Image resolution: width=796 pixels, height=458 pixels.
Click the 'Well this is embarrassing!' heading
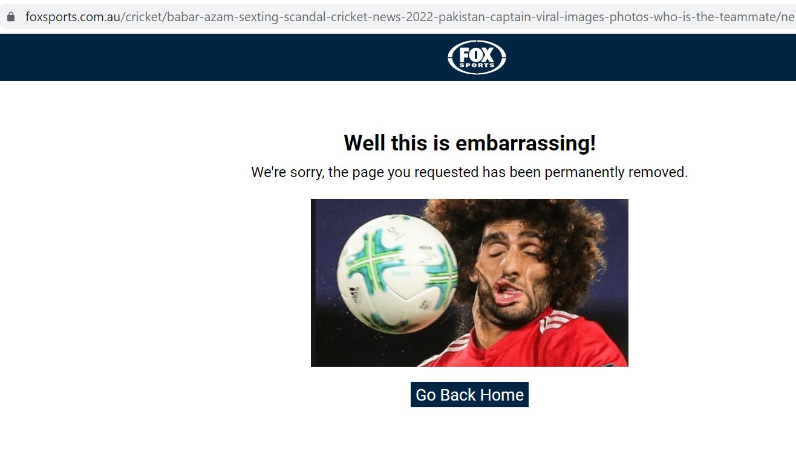click(469, 143)
